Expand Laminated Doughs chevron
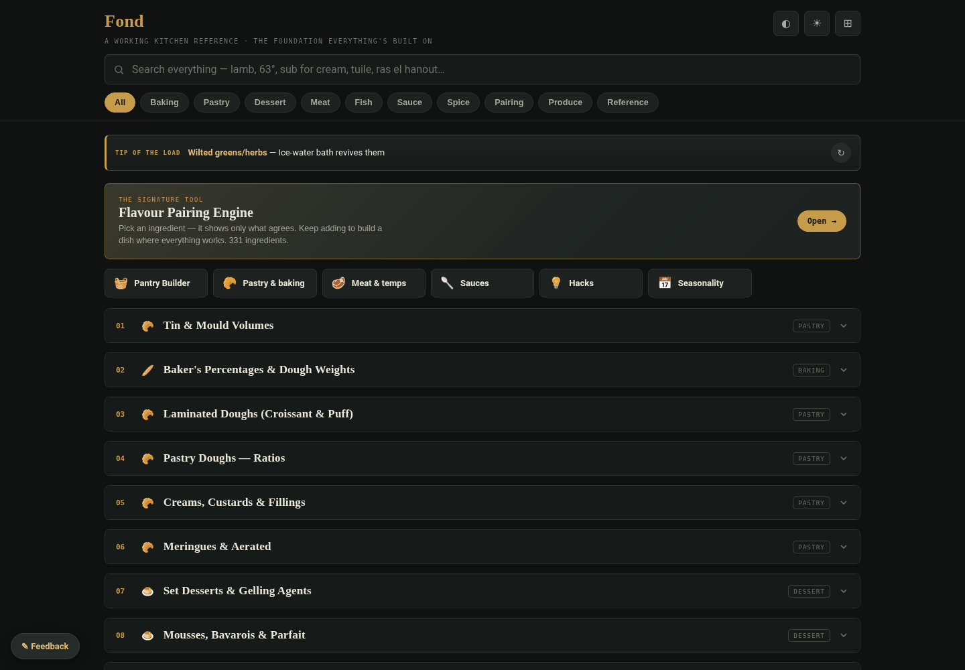Viewport: 965px width, 670px height. pos(844,414)
